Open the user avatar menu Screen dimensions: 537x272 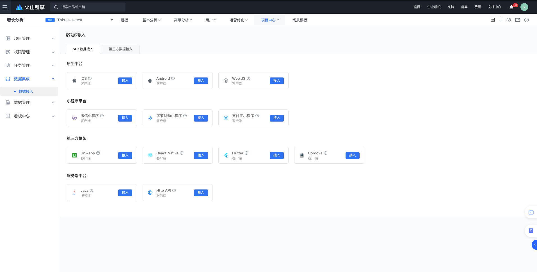pyautogui.click(x=524, y=7)
